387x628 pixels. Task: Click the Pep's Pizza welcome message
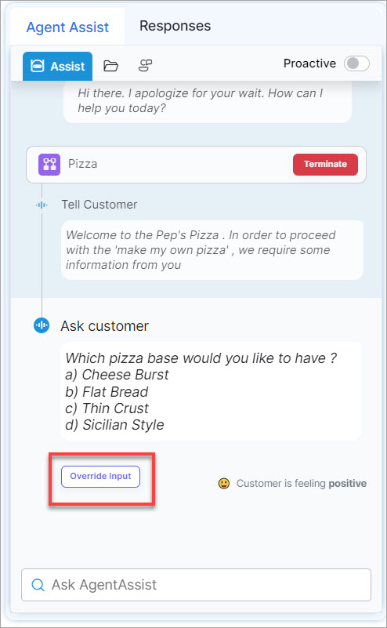pos(212,250)
